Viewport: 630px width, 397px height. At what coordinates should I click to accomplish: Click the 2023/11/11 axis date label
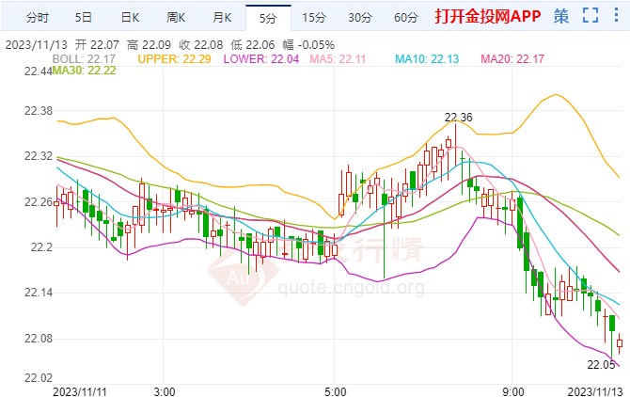80,391
